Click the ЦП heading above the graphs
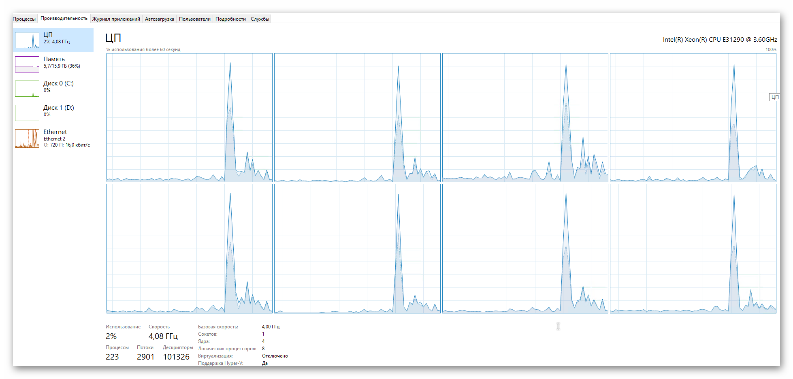793x379 pixels. 113,38
